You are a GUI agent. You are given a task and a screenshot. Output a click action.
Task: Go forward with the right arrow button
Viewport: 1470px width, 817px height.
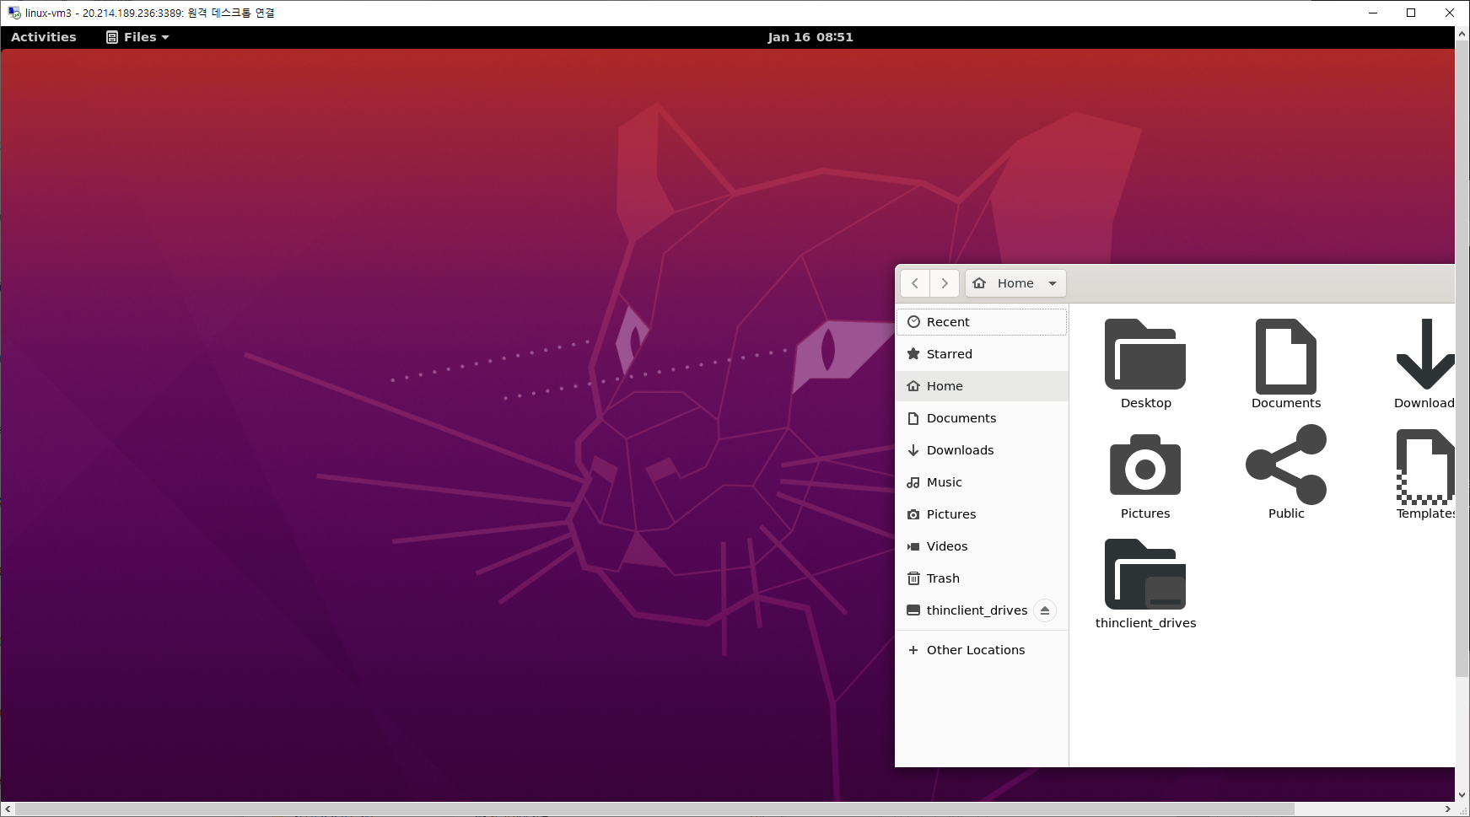[x=945, y=283]
